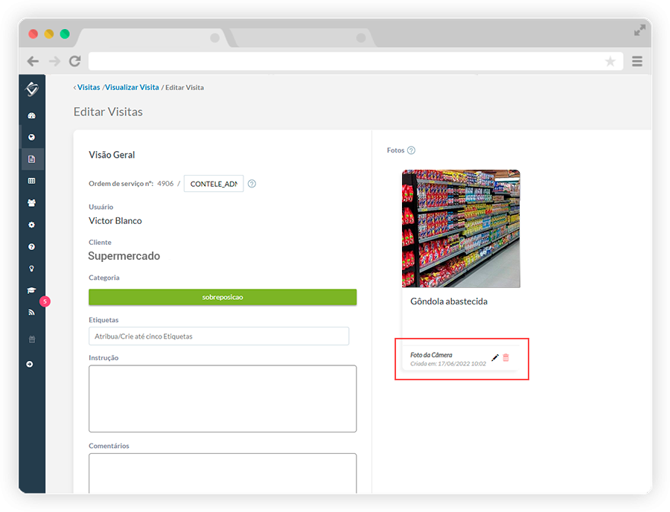
Task: Click the browser hamburger menu button
Action: pos(637,61)
